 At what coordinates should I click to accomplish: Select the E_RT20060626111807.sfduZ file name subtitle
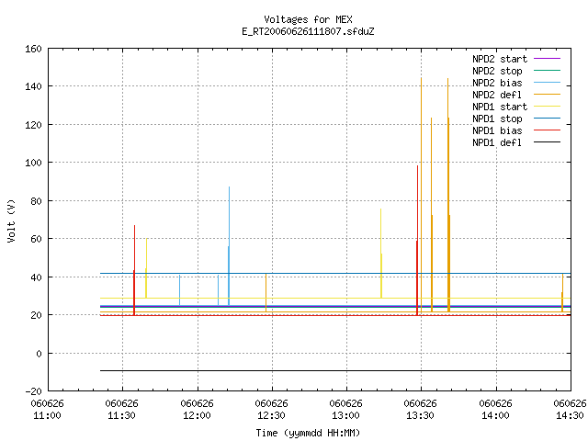coord(308,31)
